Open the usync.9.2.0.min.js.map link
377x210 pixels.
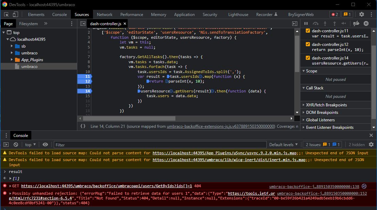point(224,153)
